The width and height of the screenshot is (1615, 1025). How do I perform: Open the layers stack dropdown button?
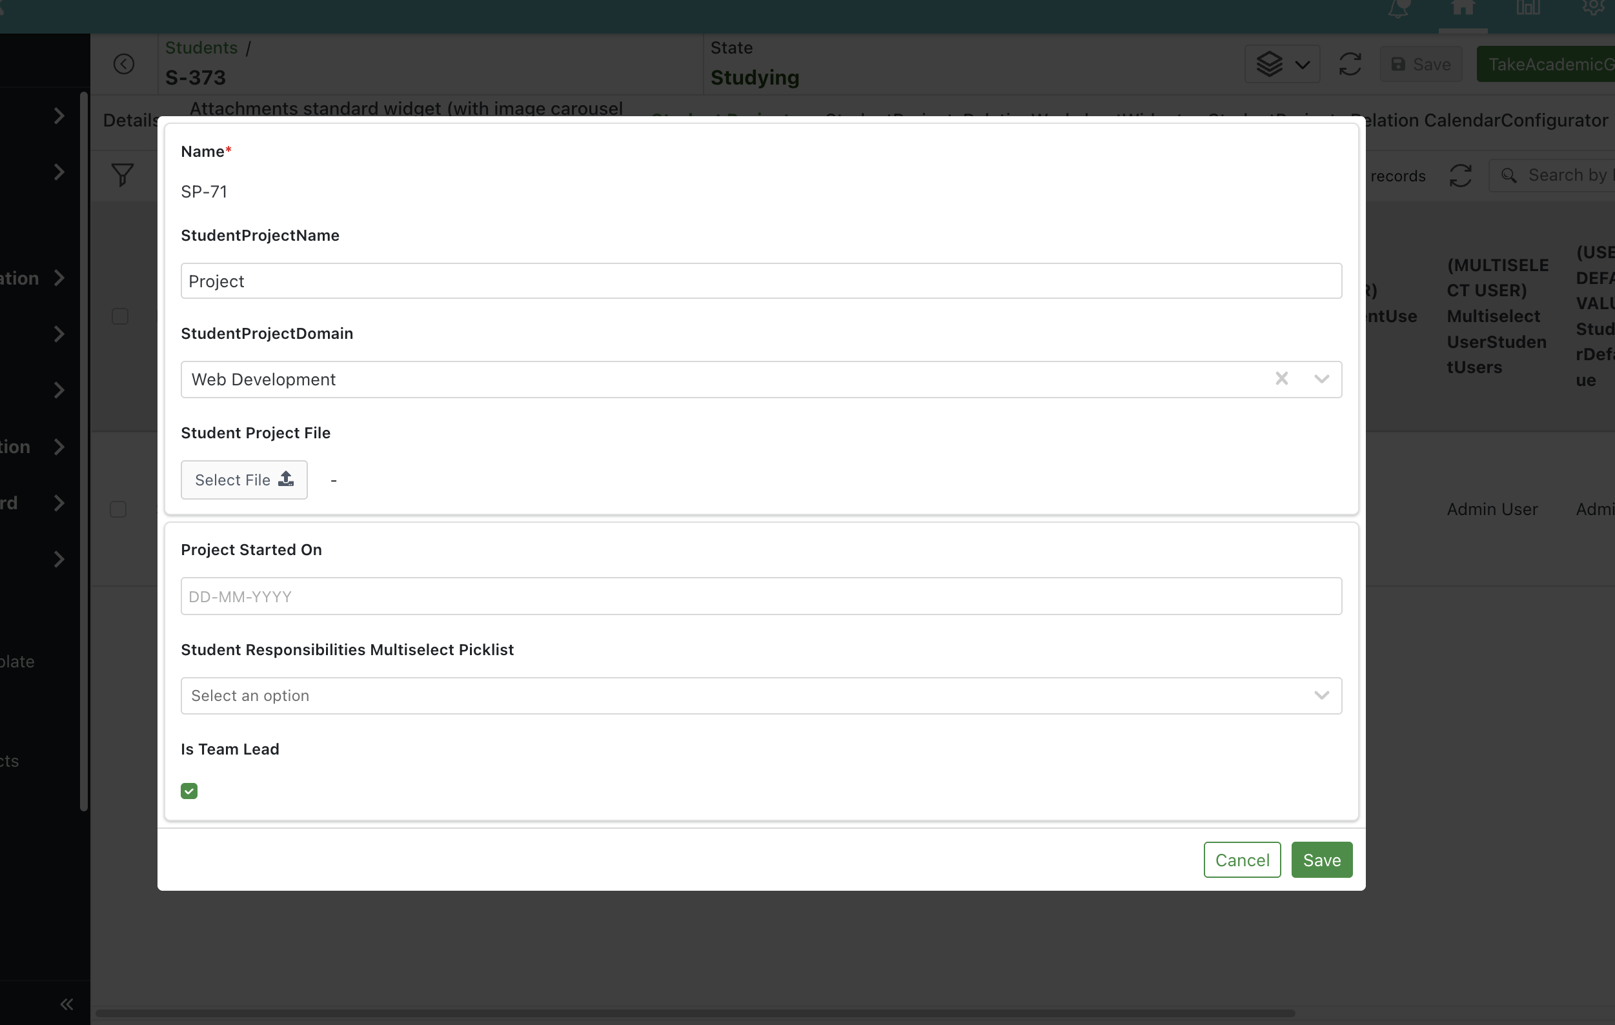(x=1282, y=65)
